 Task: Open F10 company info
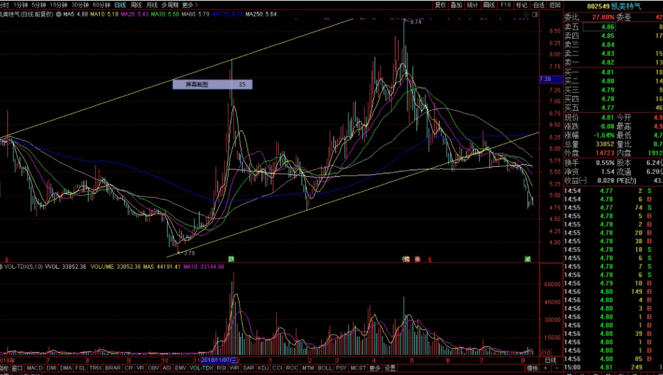[x=505, y=5]
